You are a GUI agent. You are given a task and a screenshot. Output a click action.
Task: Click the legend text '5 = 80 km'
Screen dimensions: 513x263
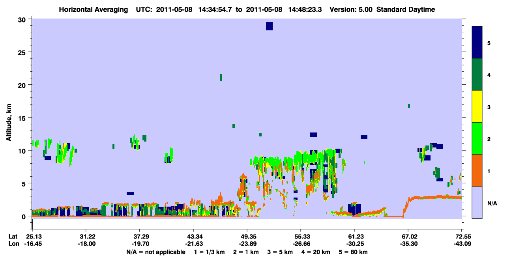click(353, 252)
